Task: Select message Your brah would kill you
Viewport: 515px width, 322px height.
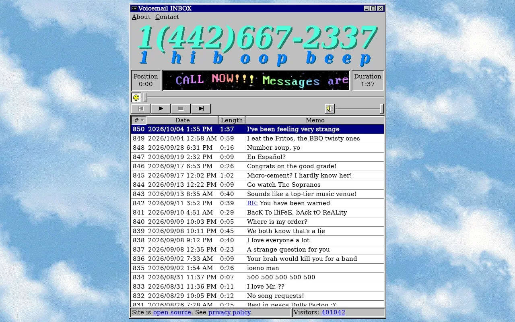Action: [257, 259]
